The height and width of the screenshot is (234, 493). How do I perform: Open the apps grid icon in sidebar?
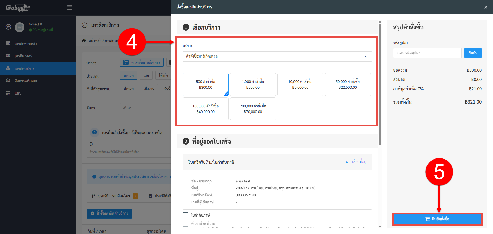click(8, 93)
